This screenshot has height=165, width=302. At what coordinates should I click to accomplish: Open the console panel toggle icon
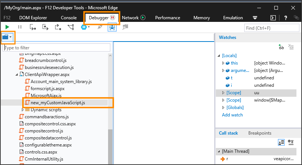tap(273, 17)
